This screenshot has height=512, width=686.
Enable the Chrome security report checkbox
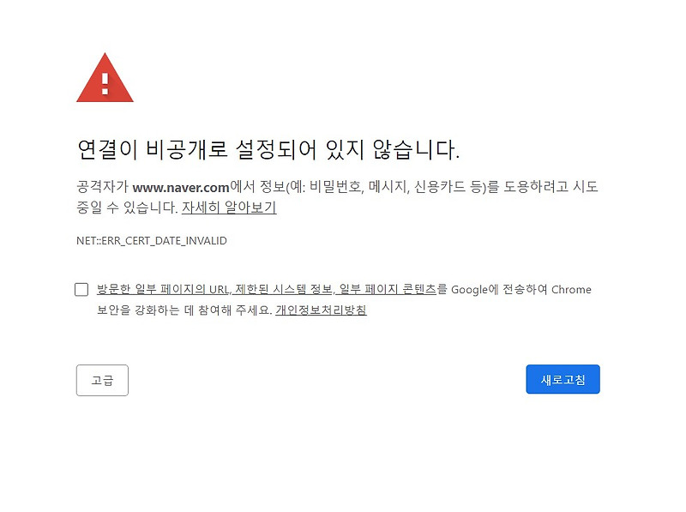[x=81, y=289]
